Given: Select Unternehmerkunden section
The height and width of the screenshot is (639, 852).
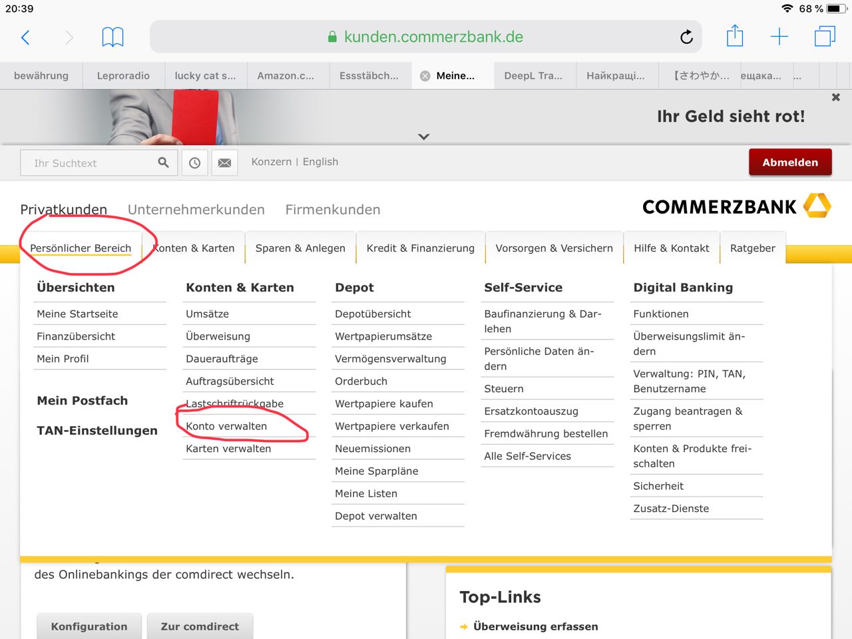Looking at the screenshot, I should click(x=196, y=210).
